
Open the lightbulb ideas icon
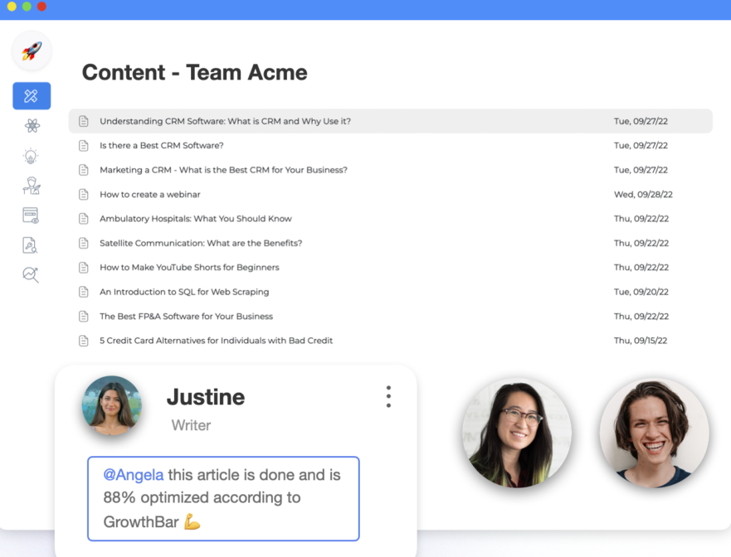tap(31, 156)
